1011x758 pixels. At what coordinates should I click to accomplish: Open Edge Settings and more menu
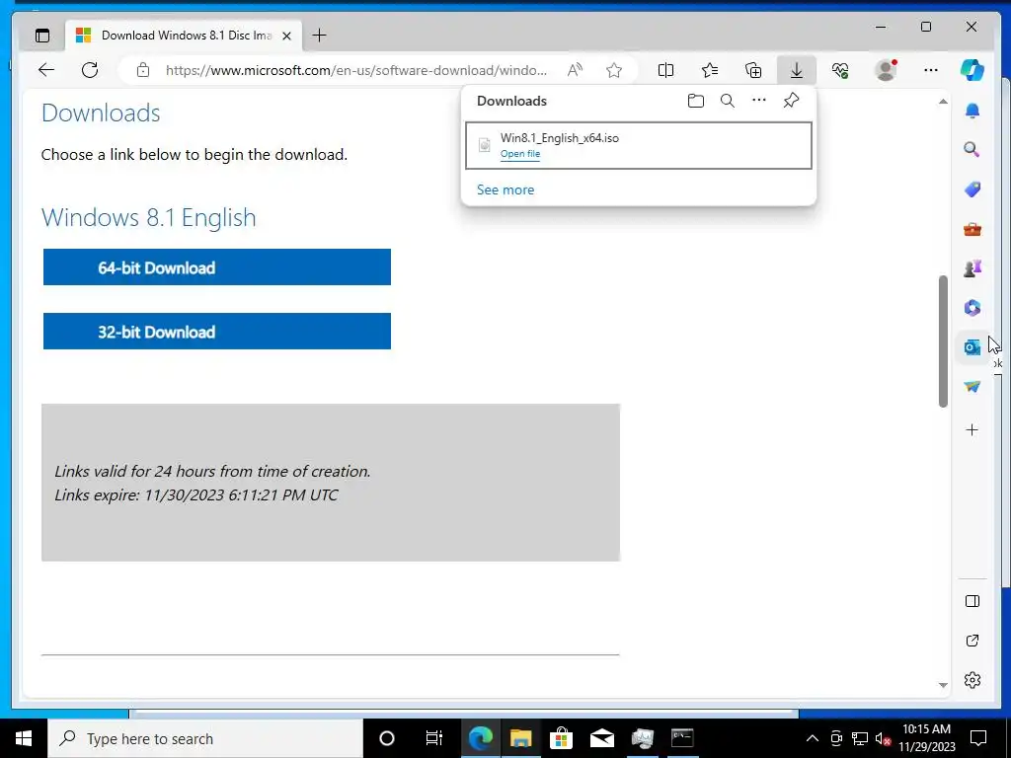coord(930,70)
